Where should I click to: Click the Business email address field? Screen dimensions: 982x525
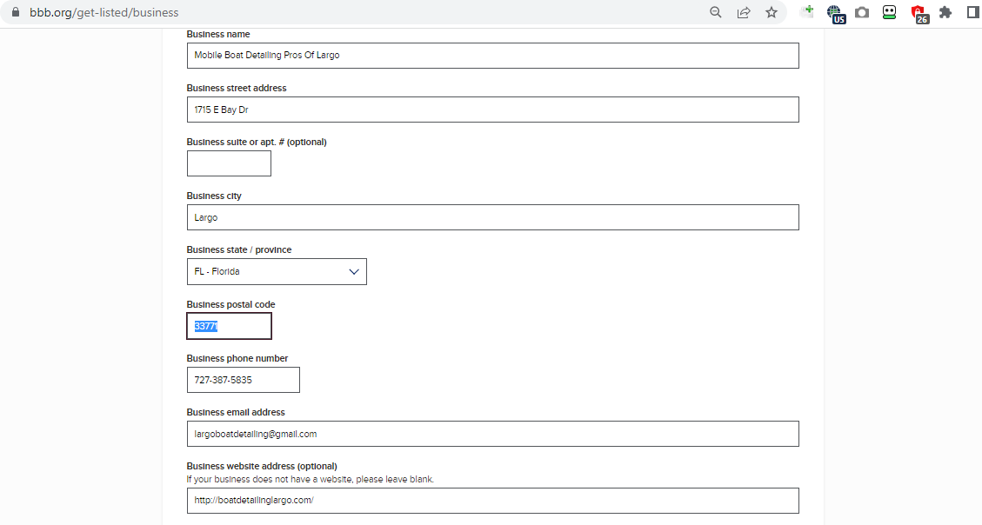click(493, 434)
